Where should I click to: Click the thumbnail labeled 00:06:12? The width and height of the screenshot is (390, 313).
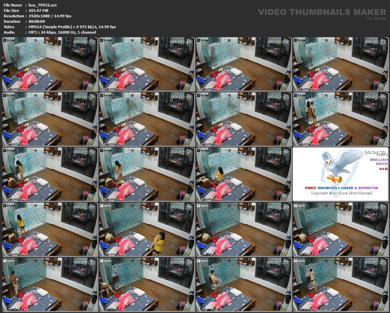coord(340,230)
